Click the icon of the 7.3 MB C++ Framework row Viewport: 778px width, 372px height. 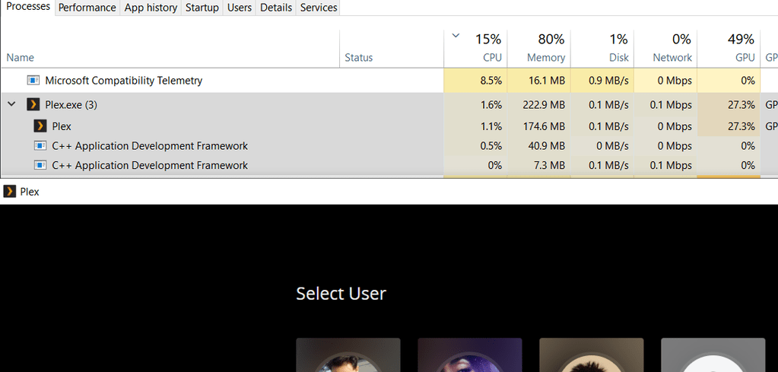(x=40, y=164)
